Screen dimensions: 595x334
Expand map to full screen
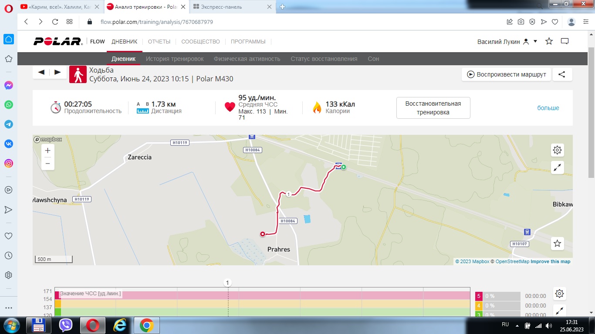point(557,167)
